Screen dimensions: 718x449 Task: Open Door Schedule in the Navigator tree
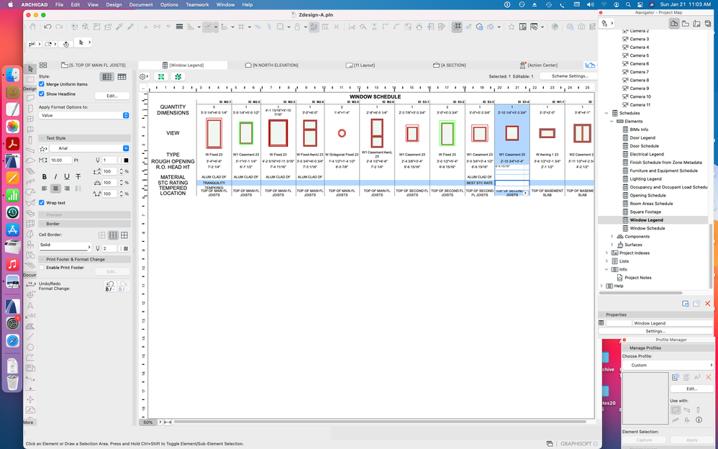point(644,146)
